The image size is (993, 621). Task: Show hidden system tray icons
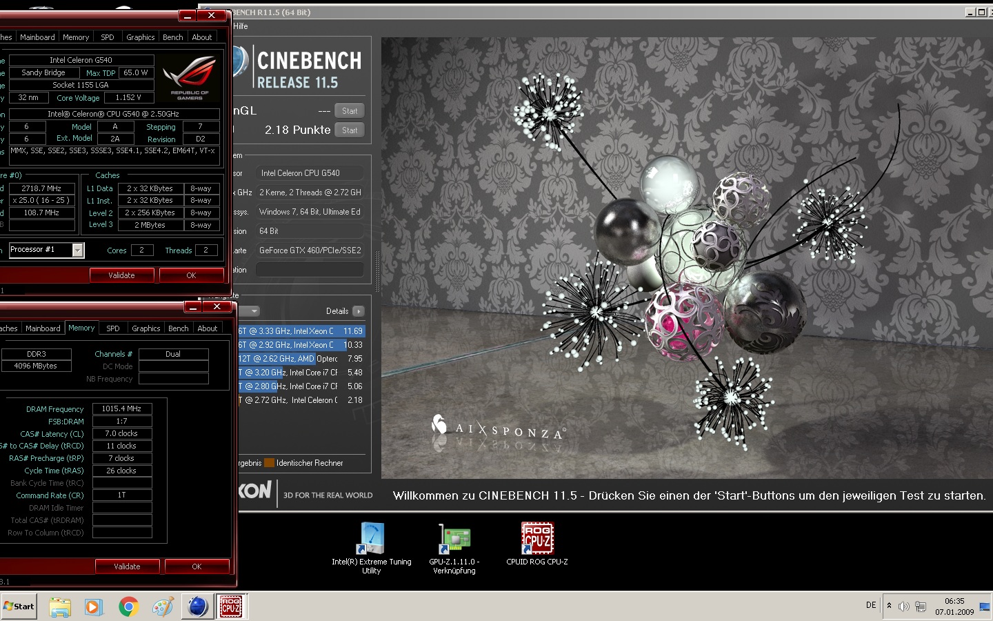pyautogui.click(x=889, y=606)
